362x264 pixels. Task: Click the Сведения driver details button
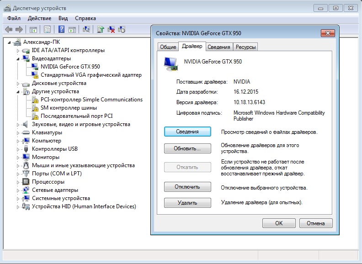(x=187, y=132)
